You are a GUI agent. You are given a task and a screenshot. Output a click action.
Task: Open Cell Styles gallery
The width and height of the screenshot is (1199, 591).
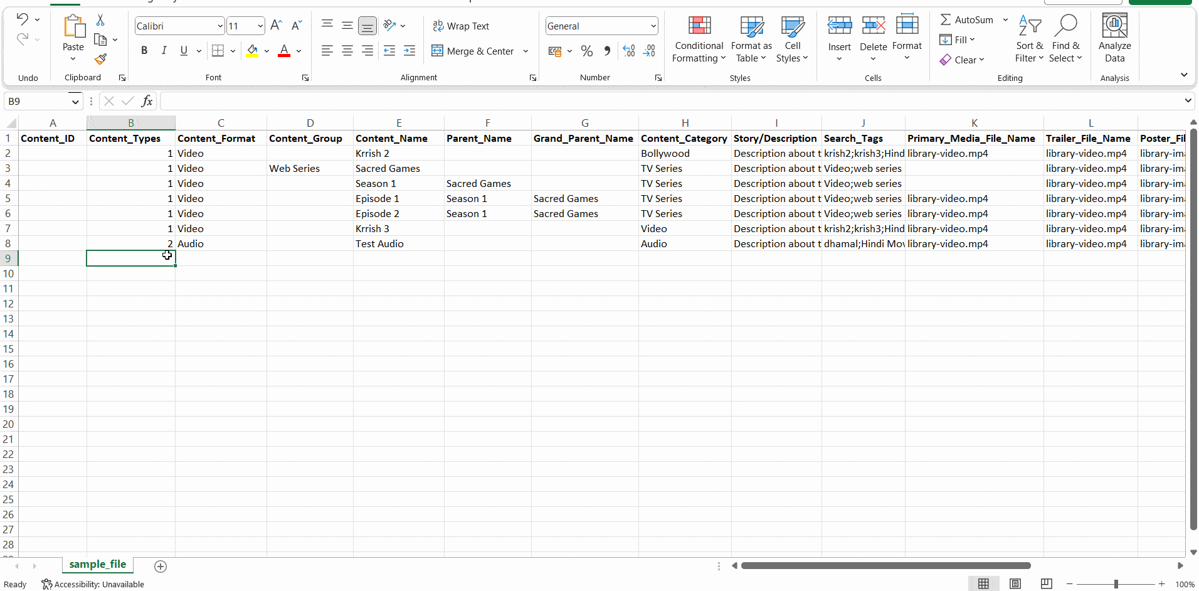pyautogui.click(x=793, y=39)
